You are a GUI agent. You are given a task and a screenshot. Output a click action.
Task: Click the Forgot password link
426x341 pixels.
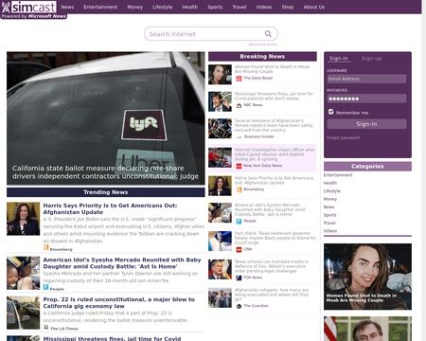click(344, 137)
